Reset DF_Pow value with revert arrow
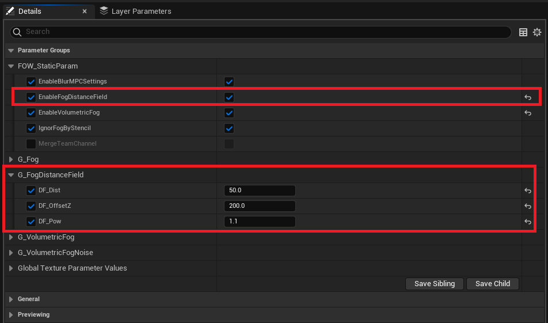 pyautogui.click(x=528, y=222)
